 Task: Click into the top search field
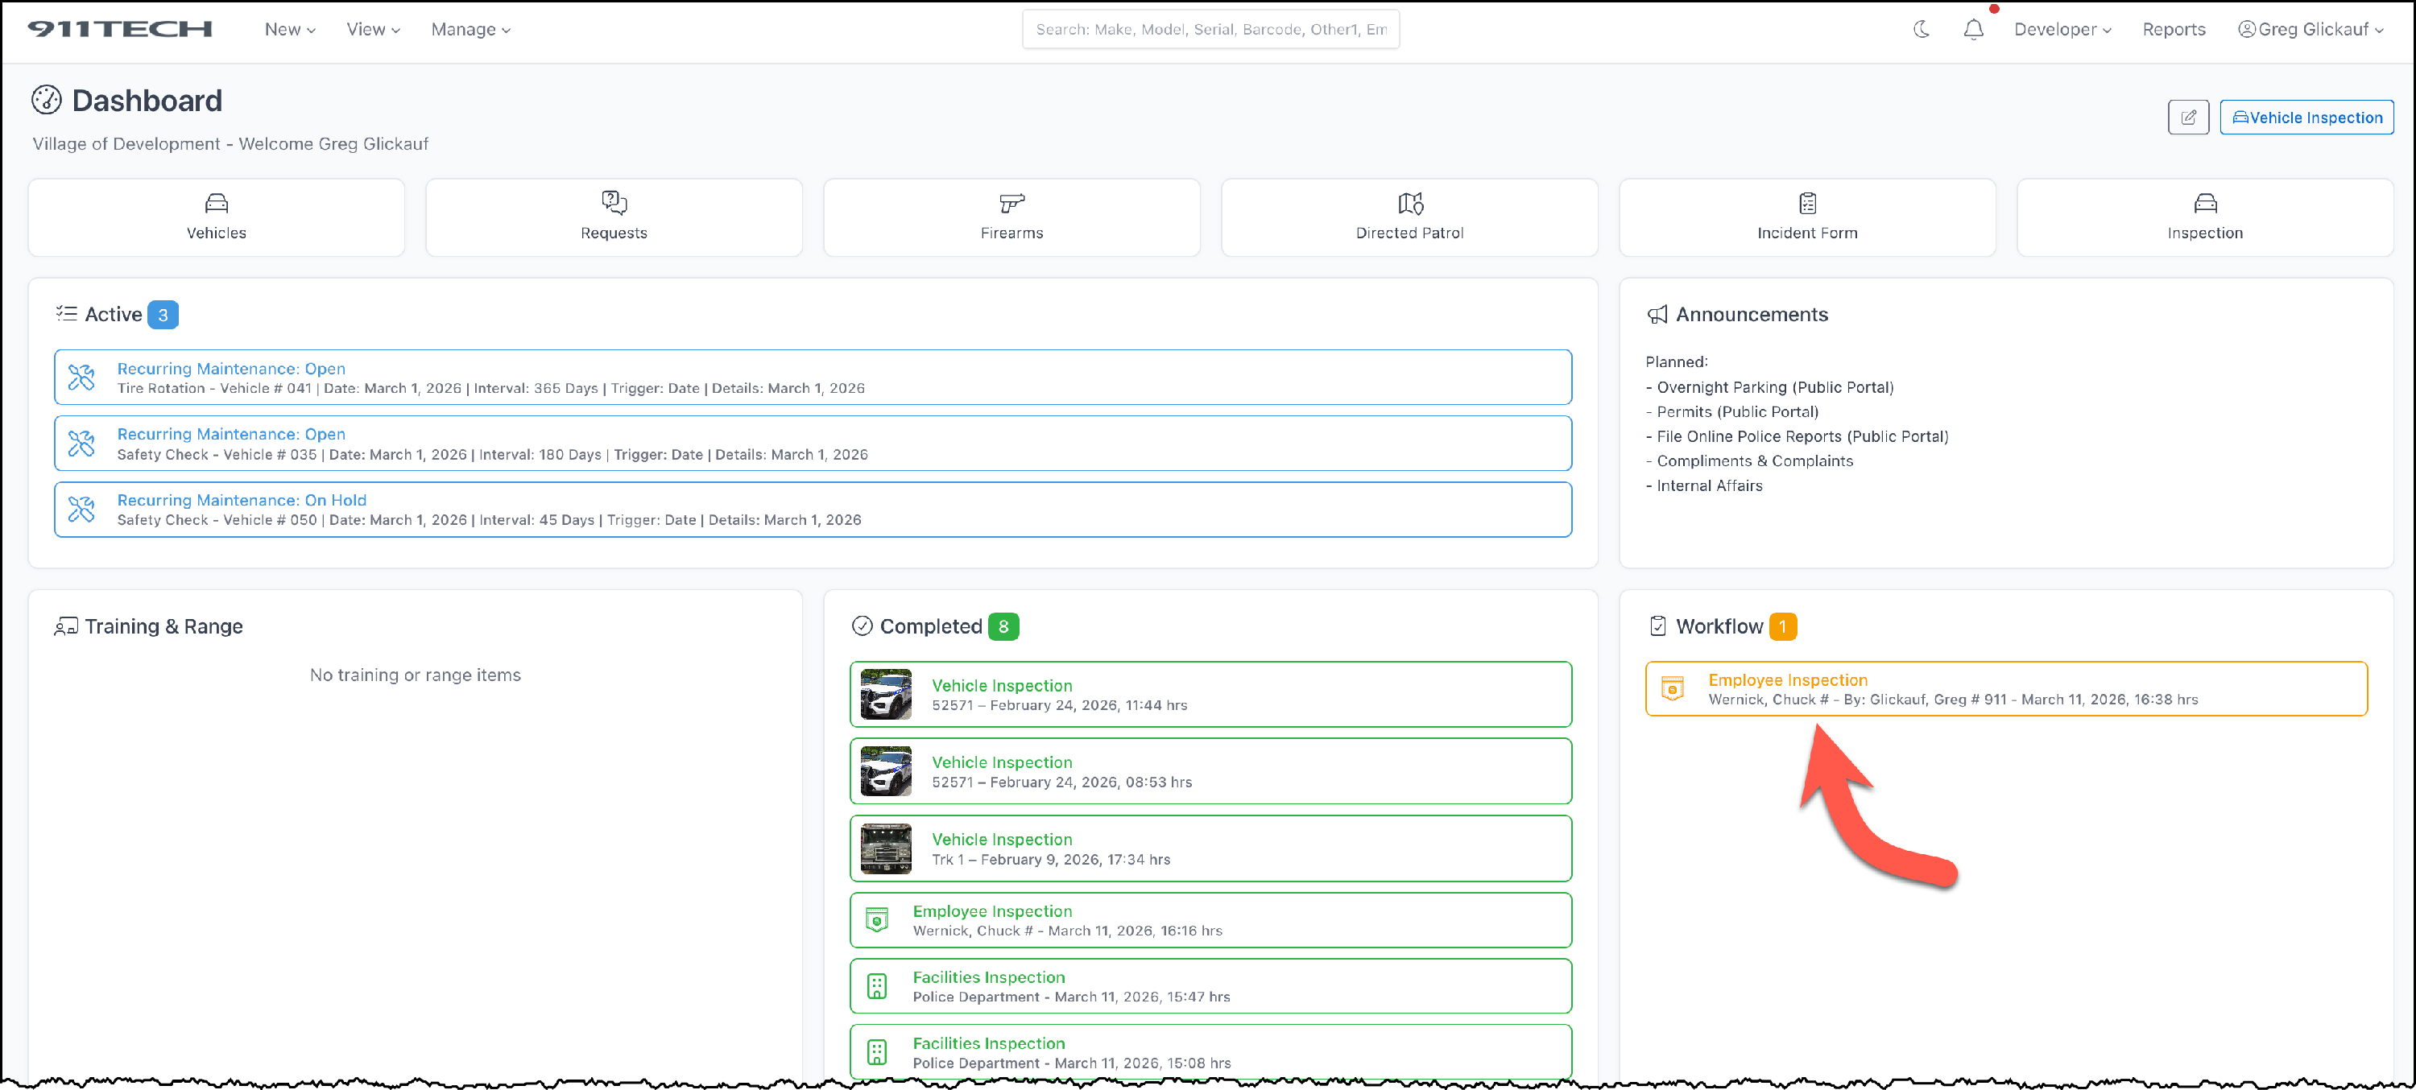1210,29
